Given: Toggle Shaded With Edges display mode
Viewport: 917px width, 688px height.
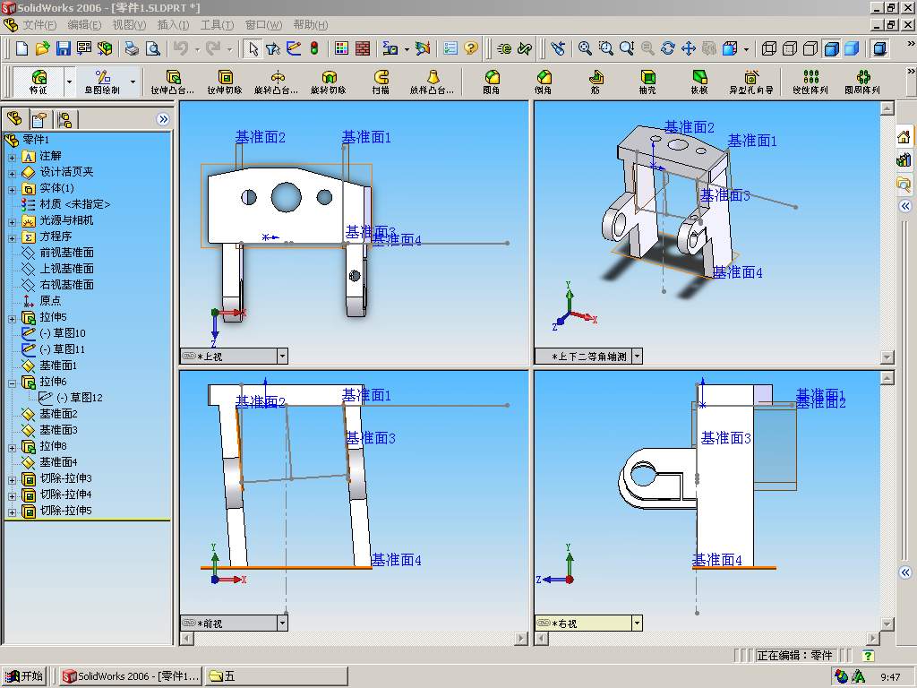Looking at the screenshot, I should point(831,48).
